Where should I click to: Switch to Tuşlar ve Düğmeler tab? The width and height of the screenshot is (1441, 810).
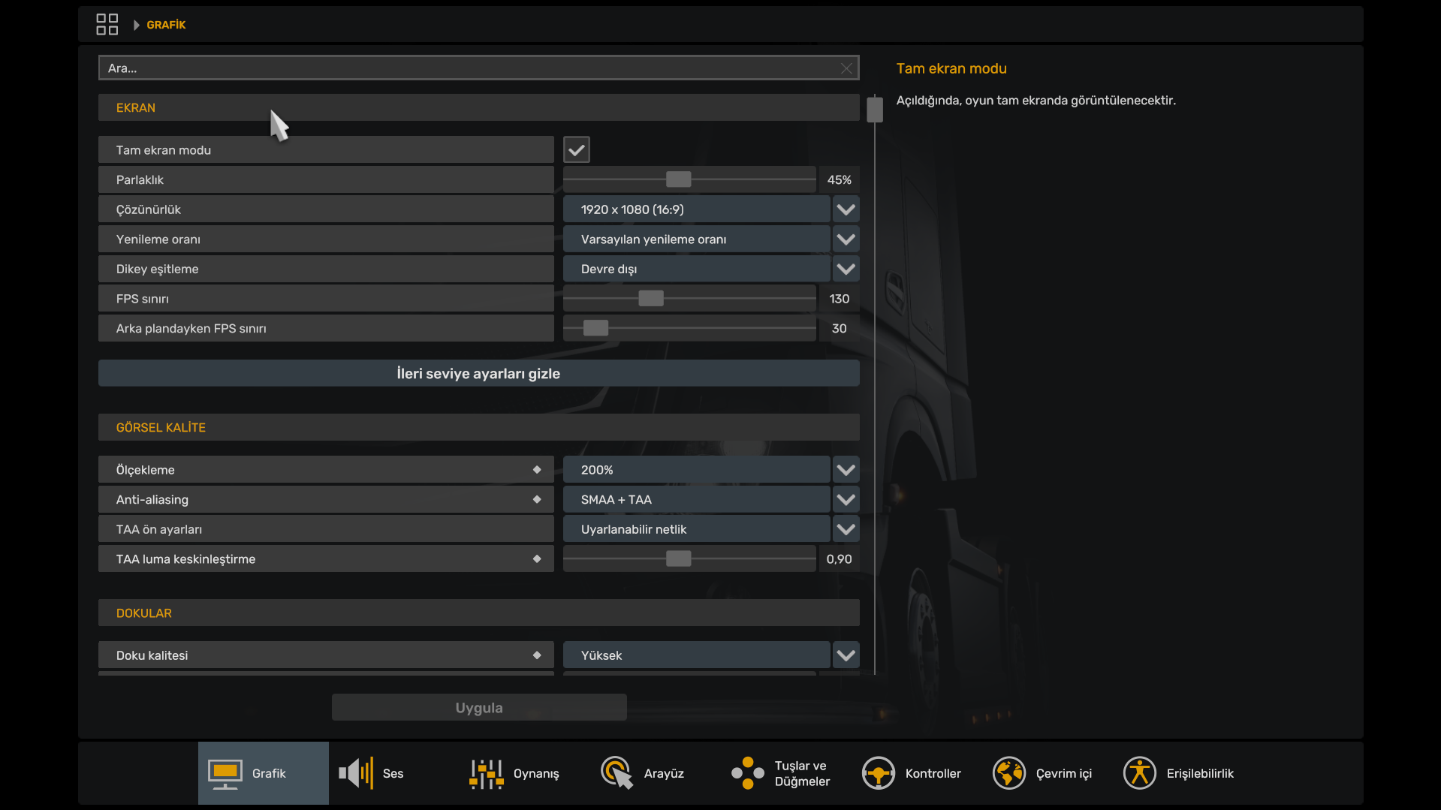[785, 773]
